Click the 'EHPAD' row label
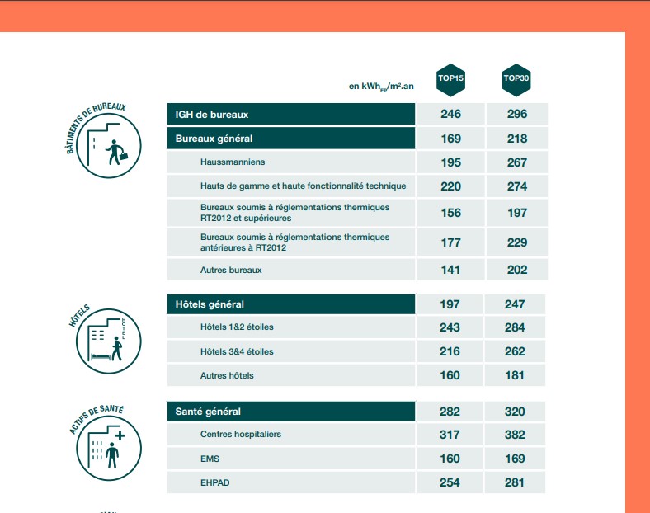The height and width of the screenshot is (513, 650). 214,482
